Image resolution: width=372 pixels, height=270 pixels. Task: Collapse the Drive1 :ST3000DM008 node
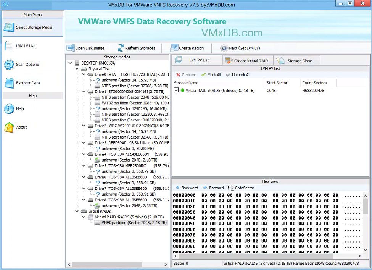pyautogui.click(x=84, y=91)
